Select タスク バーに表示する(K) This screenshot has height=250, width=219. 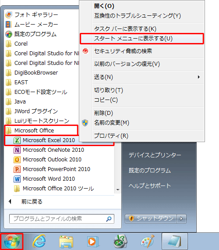125,29
